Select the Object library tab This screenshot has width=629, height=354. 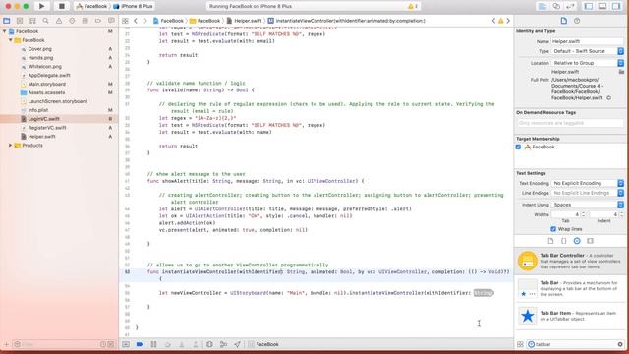click(x=577, y=241)
